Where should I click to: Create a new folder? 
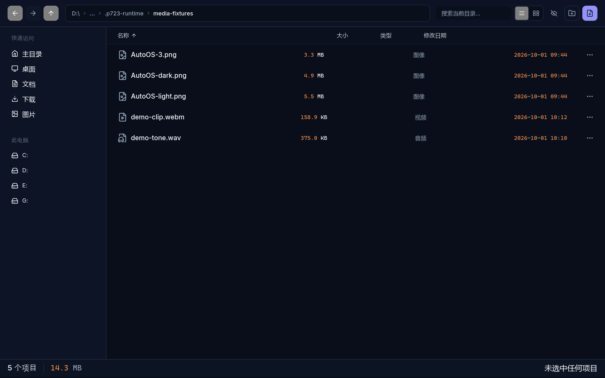572,13
